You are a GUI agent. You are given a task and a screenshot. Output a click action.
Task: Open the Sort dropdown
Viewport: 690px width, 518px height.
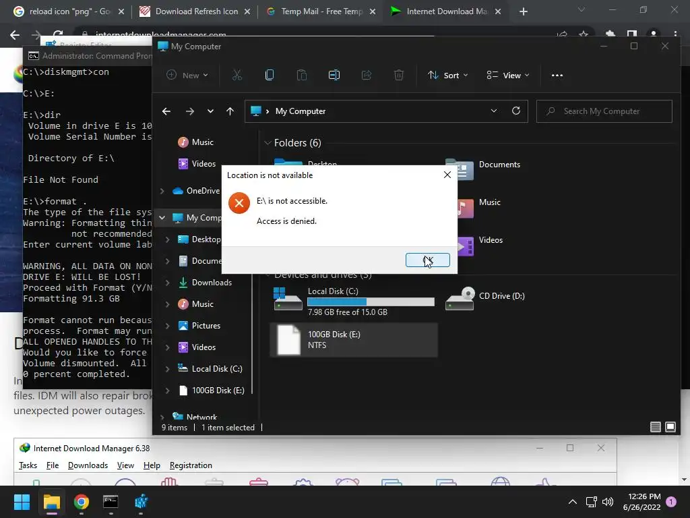(x=447, y=76)
